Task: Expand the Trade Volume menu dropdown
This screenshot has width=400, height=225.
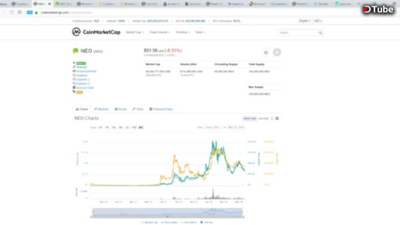Action: 159,32
